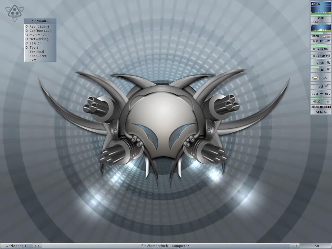Image resolution: width=332 pixels, height=249 pixels.
Task: Launch Terminal from the clockwork menu
Action: click(x=37, y=52)
